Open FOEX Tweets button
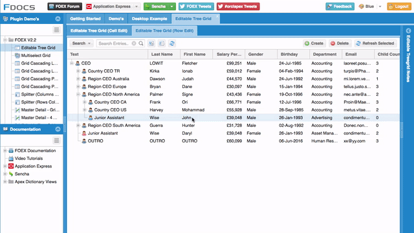Image resolution: width=414 pixels, height=233 pixels. click(x=196, y=6)
